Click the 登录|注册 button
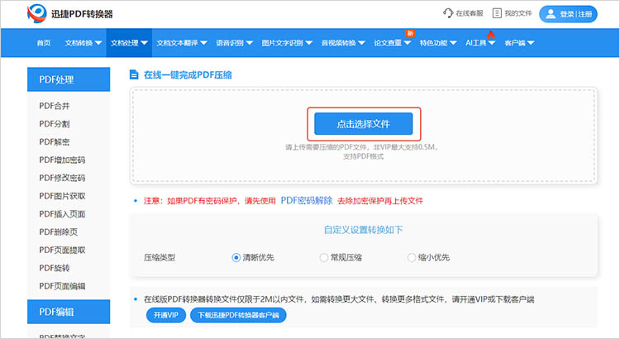 (x=568, y=14)
